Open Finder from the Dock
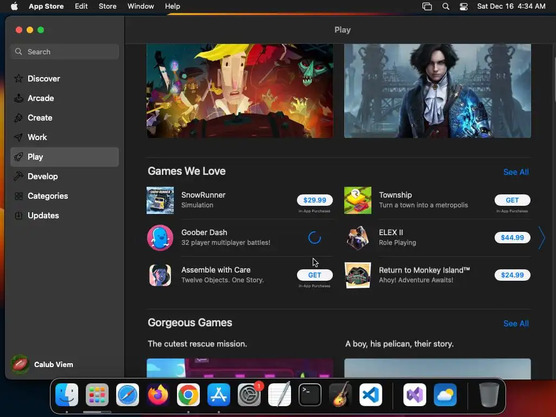Image resolution: width=556 pixels, height=417 pixels. pos(67,395)
